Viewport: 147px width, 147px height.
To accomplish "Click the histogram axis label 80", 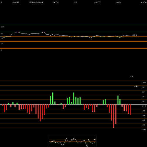I will click(143, 87).
